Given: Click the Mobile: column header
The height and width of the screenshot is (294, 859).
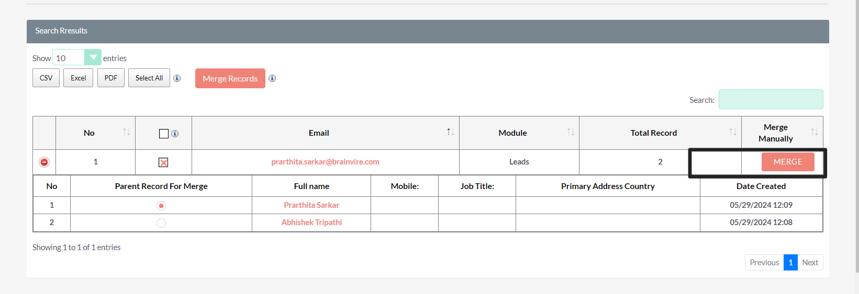Looking at the screenshot, I should (x=405, y=186).
